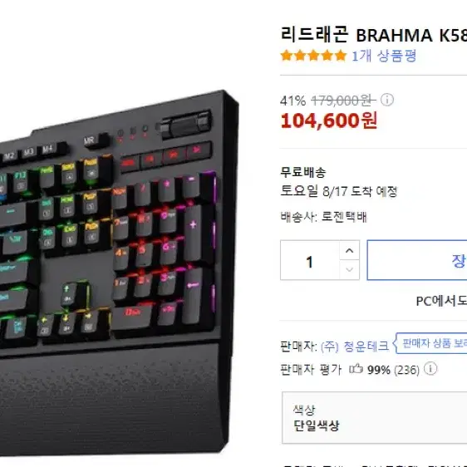Click the five-star rating icons
Screen dimensions: 467x467
(x=313, y=56)
